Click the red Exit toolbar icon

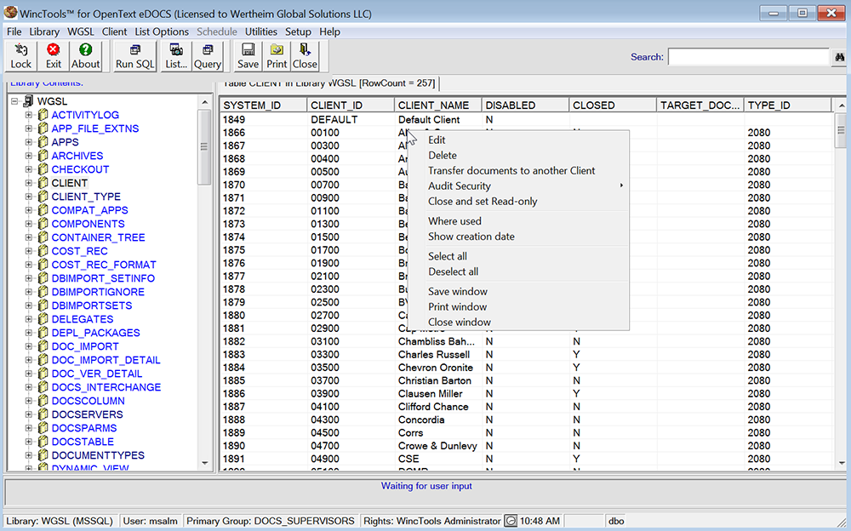click(x=53, y=50)
